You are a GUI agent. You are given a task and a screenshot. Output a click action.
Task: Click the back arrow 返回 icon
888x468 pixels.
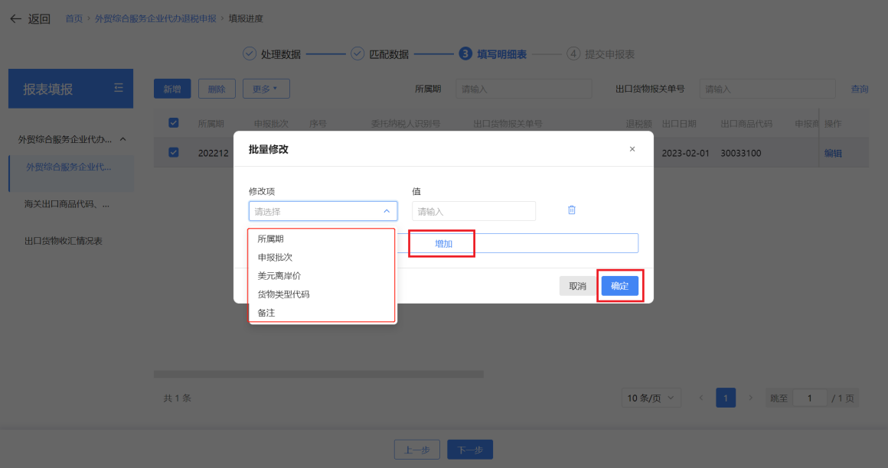coord(16,18)
